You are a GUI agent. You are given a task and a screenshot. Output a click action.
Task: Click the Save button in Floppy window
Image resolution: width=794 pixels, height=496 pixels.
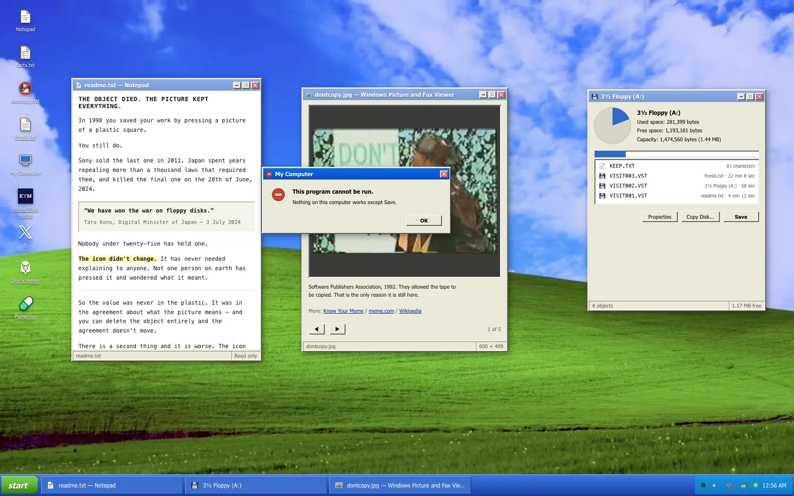pyautogui.click(x=741, y=217)
